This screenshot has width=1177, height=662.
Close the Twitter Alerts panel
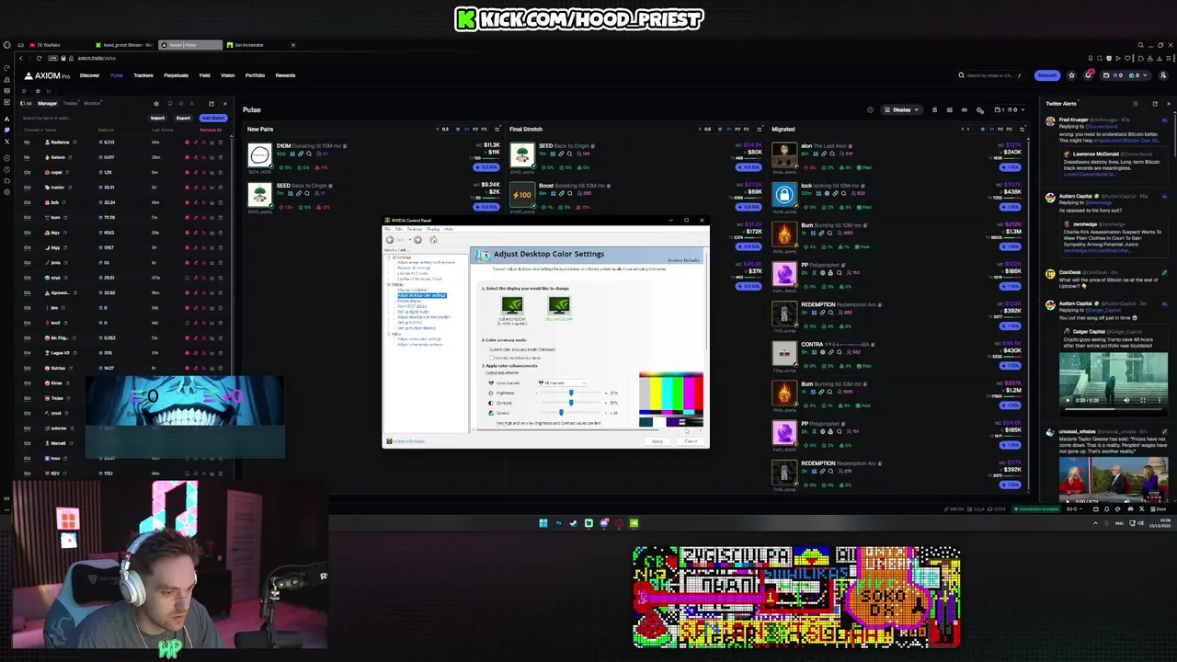[x=1169, y=103]
